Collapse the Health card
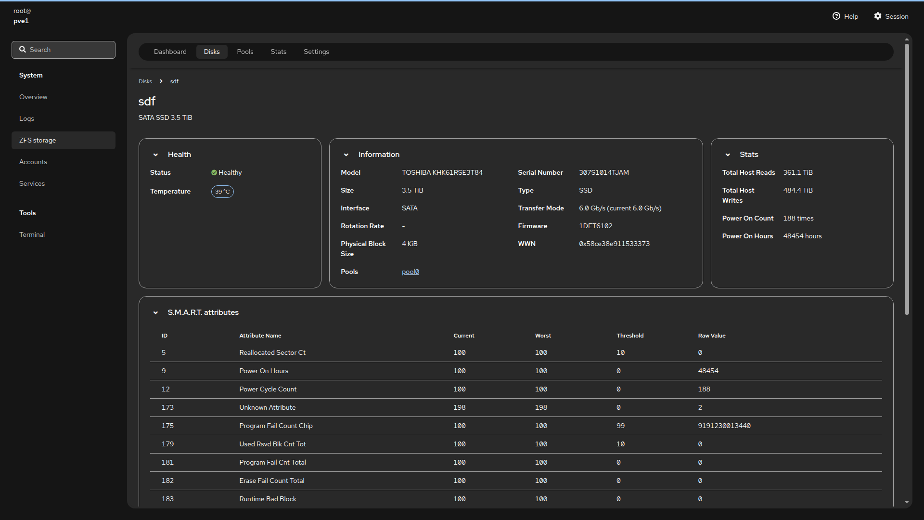 coord(155,155)
